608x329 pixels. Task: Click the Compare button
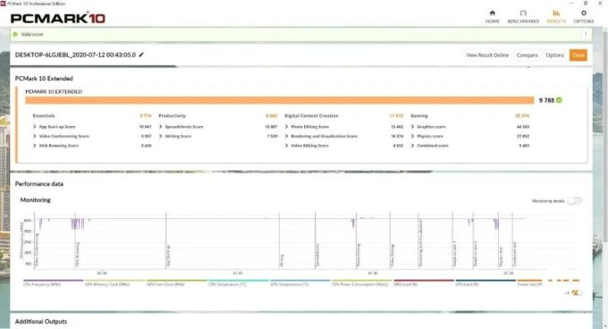click(527, 55)
